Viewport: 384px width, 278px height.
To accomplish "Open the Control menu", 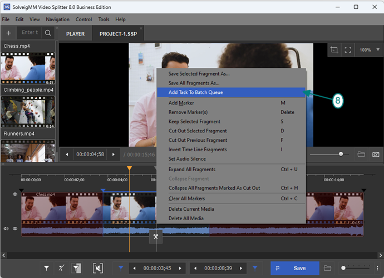I will pos(83,19).
